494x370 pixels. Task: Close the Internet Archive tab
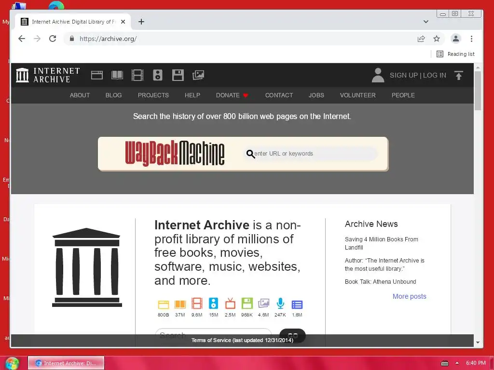(123, 22)
